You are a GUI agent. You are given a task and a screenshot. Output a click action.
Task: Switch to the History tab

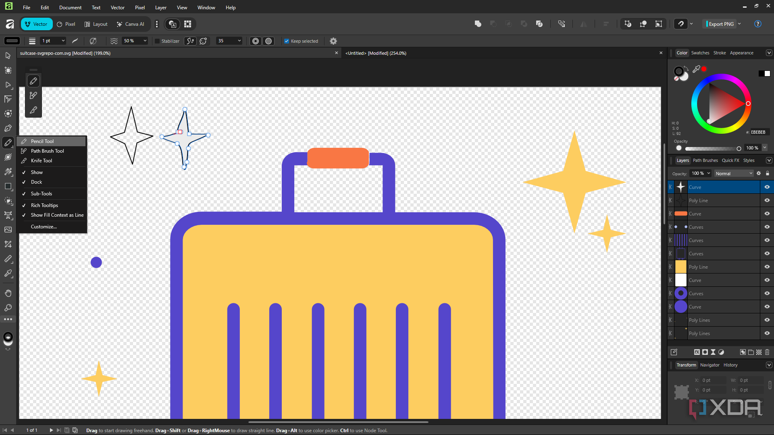coord(730,365)
